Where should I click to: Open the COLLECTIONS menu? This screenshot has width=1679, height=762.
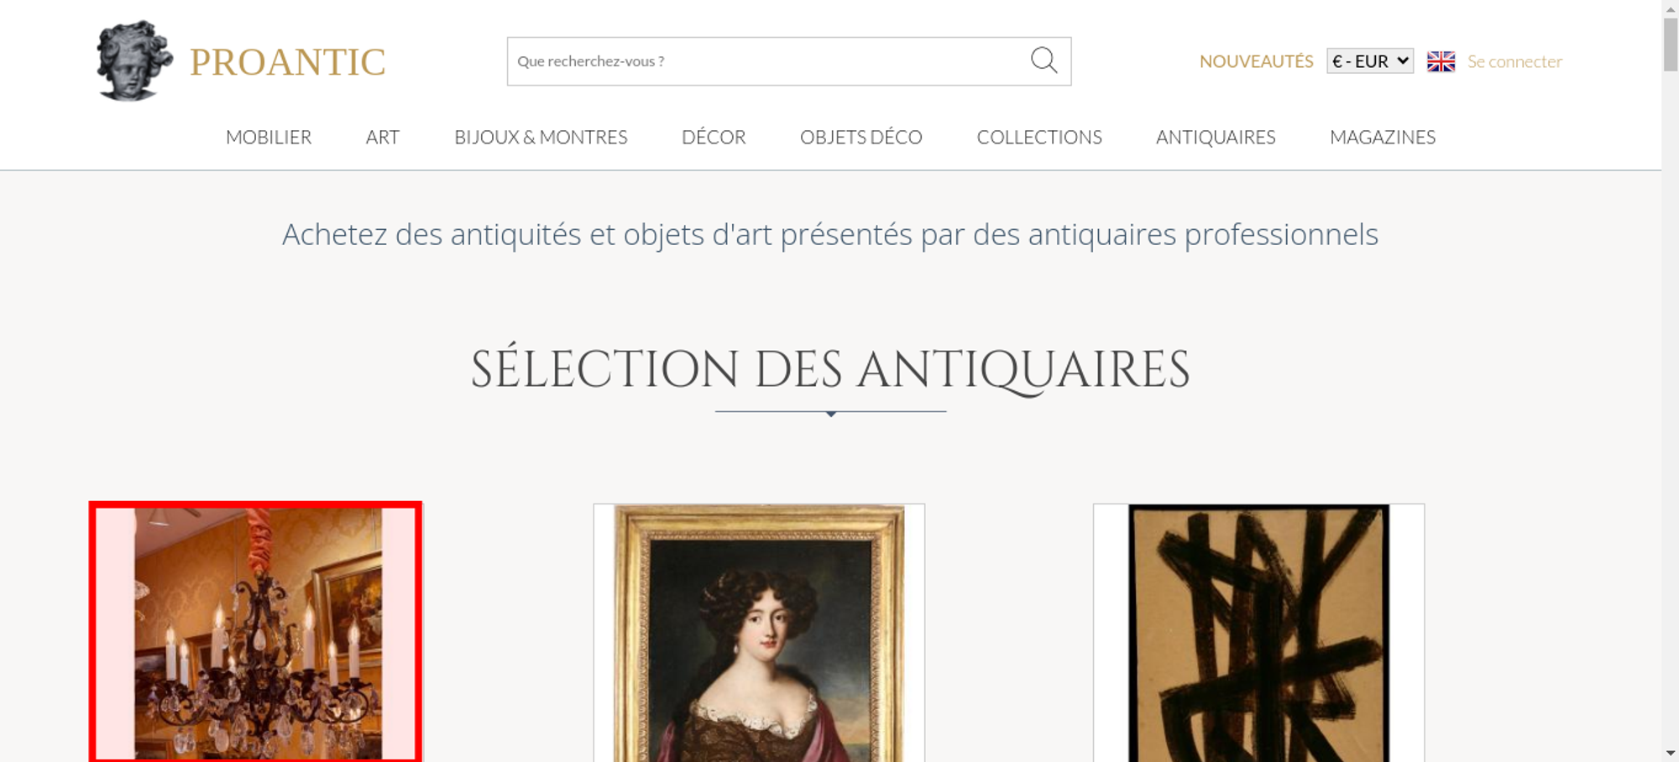1039,137
